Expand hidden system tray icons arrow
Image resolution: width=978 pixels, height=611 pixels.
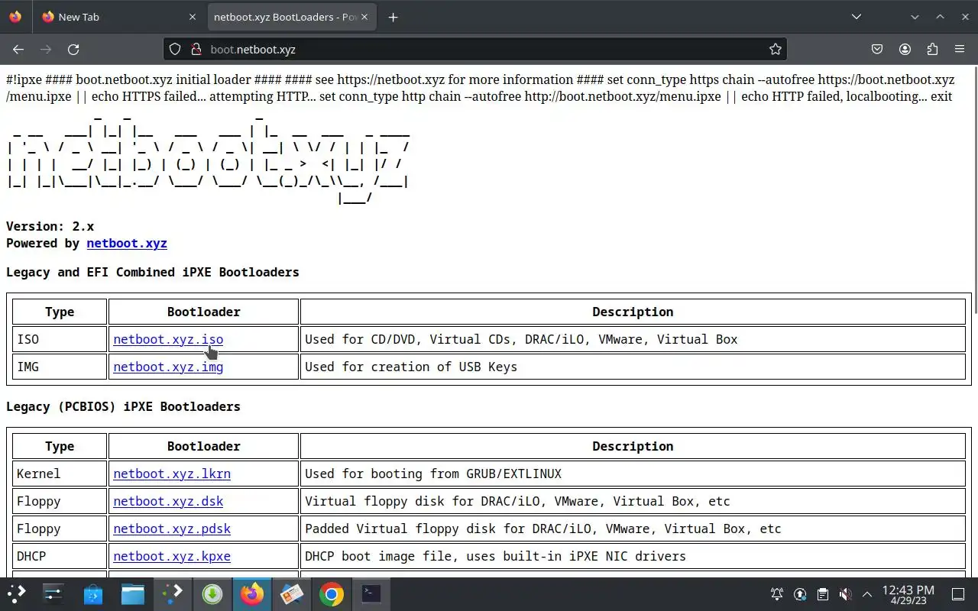tap(867, 594)
